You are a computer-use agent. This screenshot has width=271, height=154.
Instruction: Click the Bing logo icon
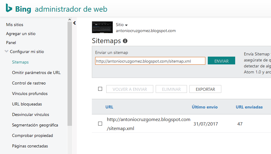[9, 8]
